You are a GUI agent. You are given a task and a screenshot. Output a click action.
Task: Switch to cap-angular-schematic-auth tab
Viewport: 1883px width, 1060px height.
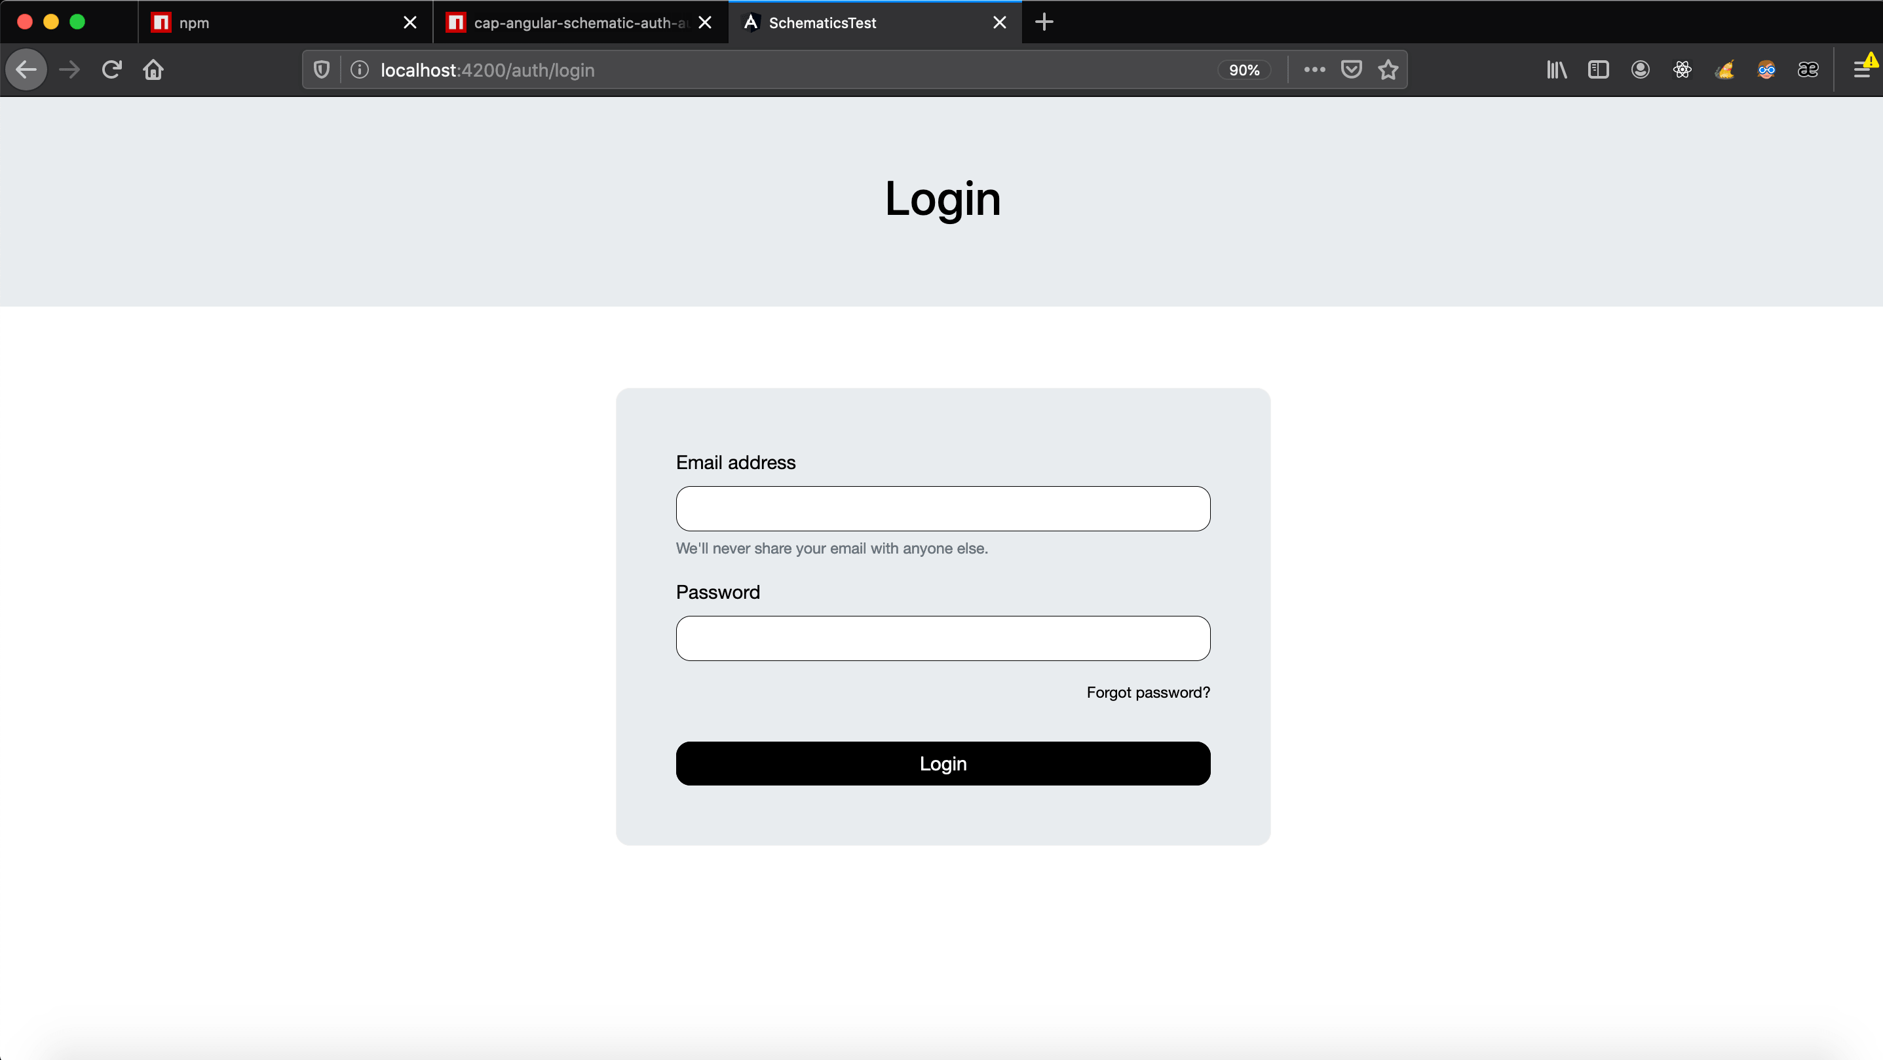coord(570,23)
